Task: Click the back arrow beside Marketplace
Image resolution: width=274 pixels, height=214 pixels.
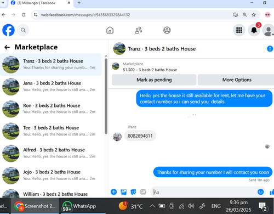Action: (7, 47)
